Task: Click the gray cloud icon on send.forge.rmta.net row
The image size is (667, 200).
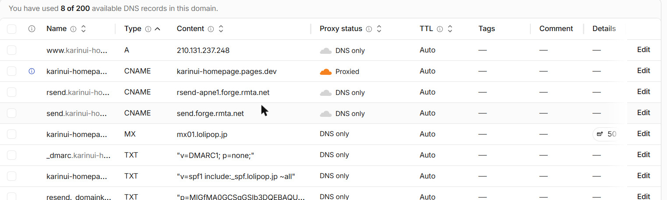Action: (x=325, y=114)
